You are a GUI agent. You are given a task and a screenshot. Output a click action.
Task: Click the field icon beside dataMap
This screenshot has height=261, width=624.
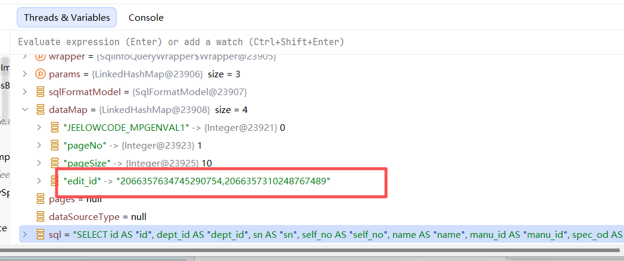pyautogui.click(x=40, y=109)
